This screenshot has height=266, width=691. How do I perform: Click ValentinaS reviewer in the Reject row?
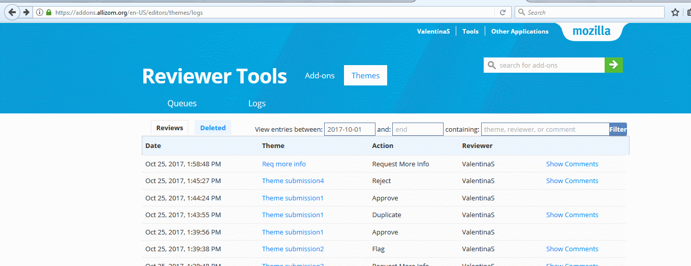click(x=478, y=181)
